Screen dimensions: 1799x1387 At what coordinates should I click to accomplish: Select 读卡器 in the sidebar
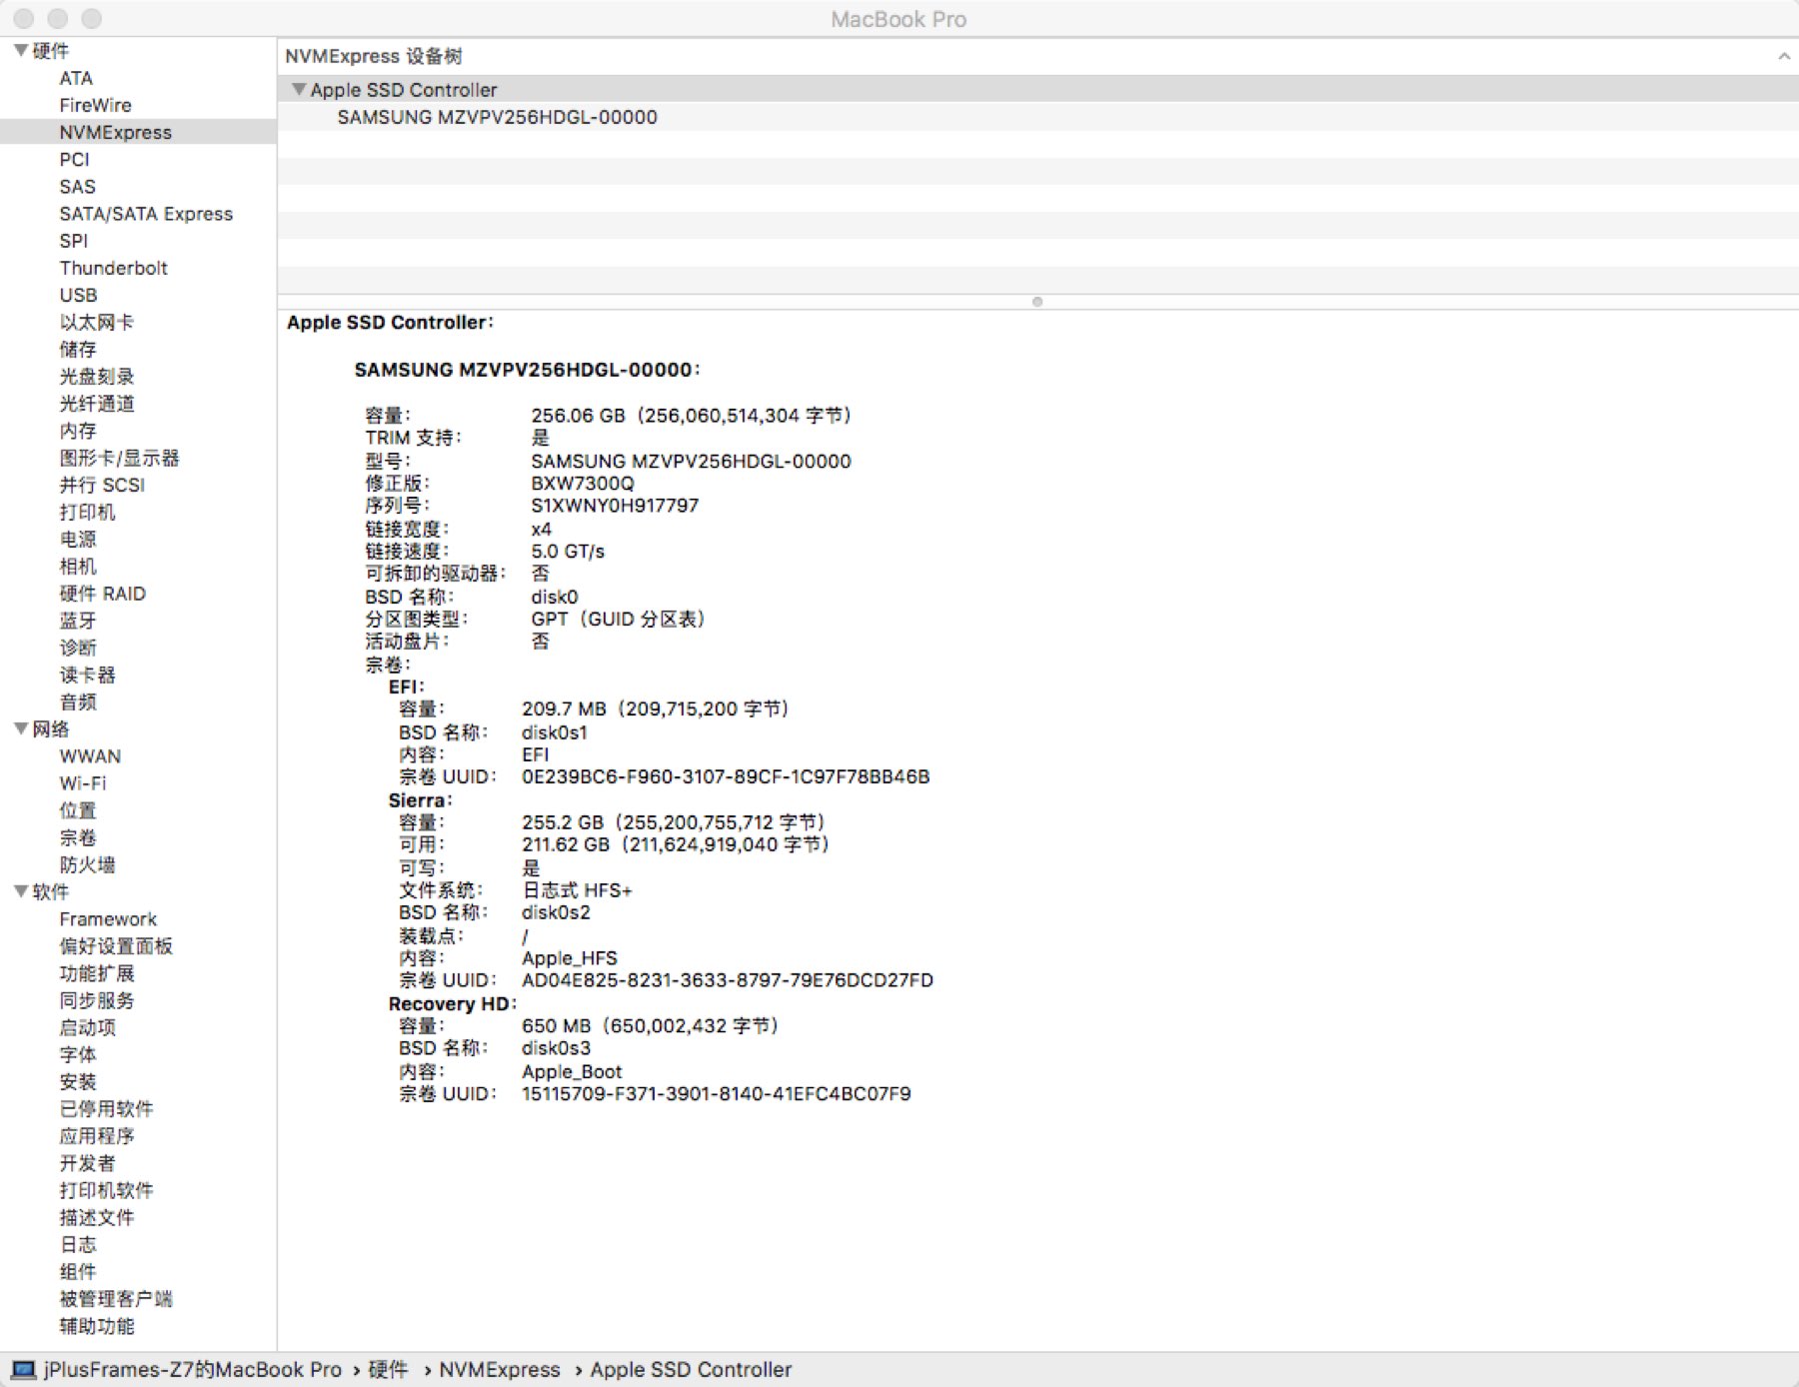[x=87, y=675]
